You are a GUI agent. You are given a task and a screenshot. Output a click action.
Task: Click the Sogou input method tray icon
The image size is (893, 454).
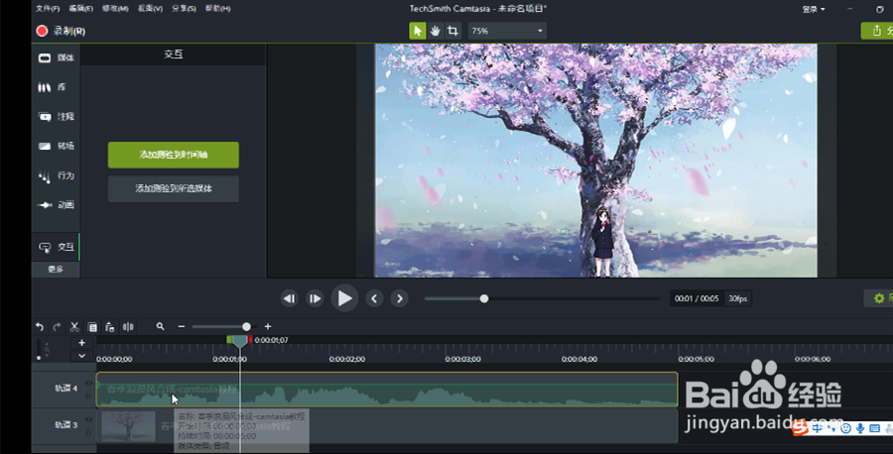click(800, 427)
